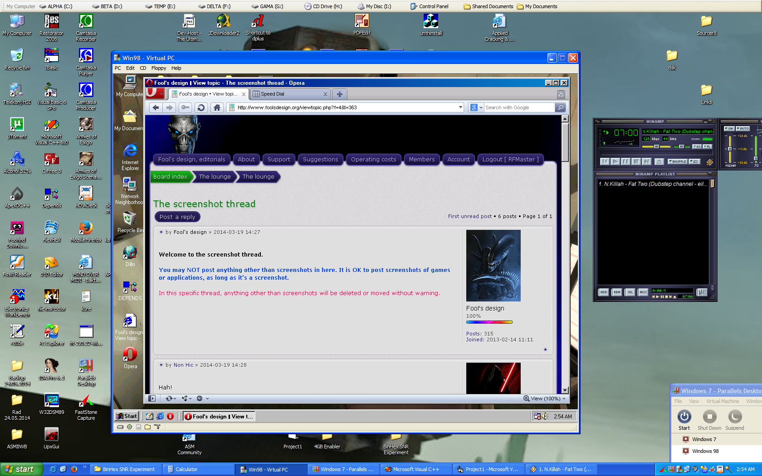Toggle Winamp EQ window button
This screenshot has width=762, height=476.
697,146
